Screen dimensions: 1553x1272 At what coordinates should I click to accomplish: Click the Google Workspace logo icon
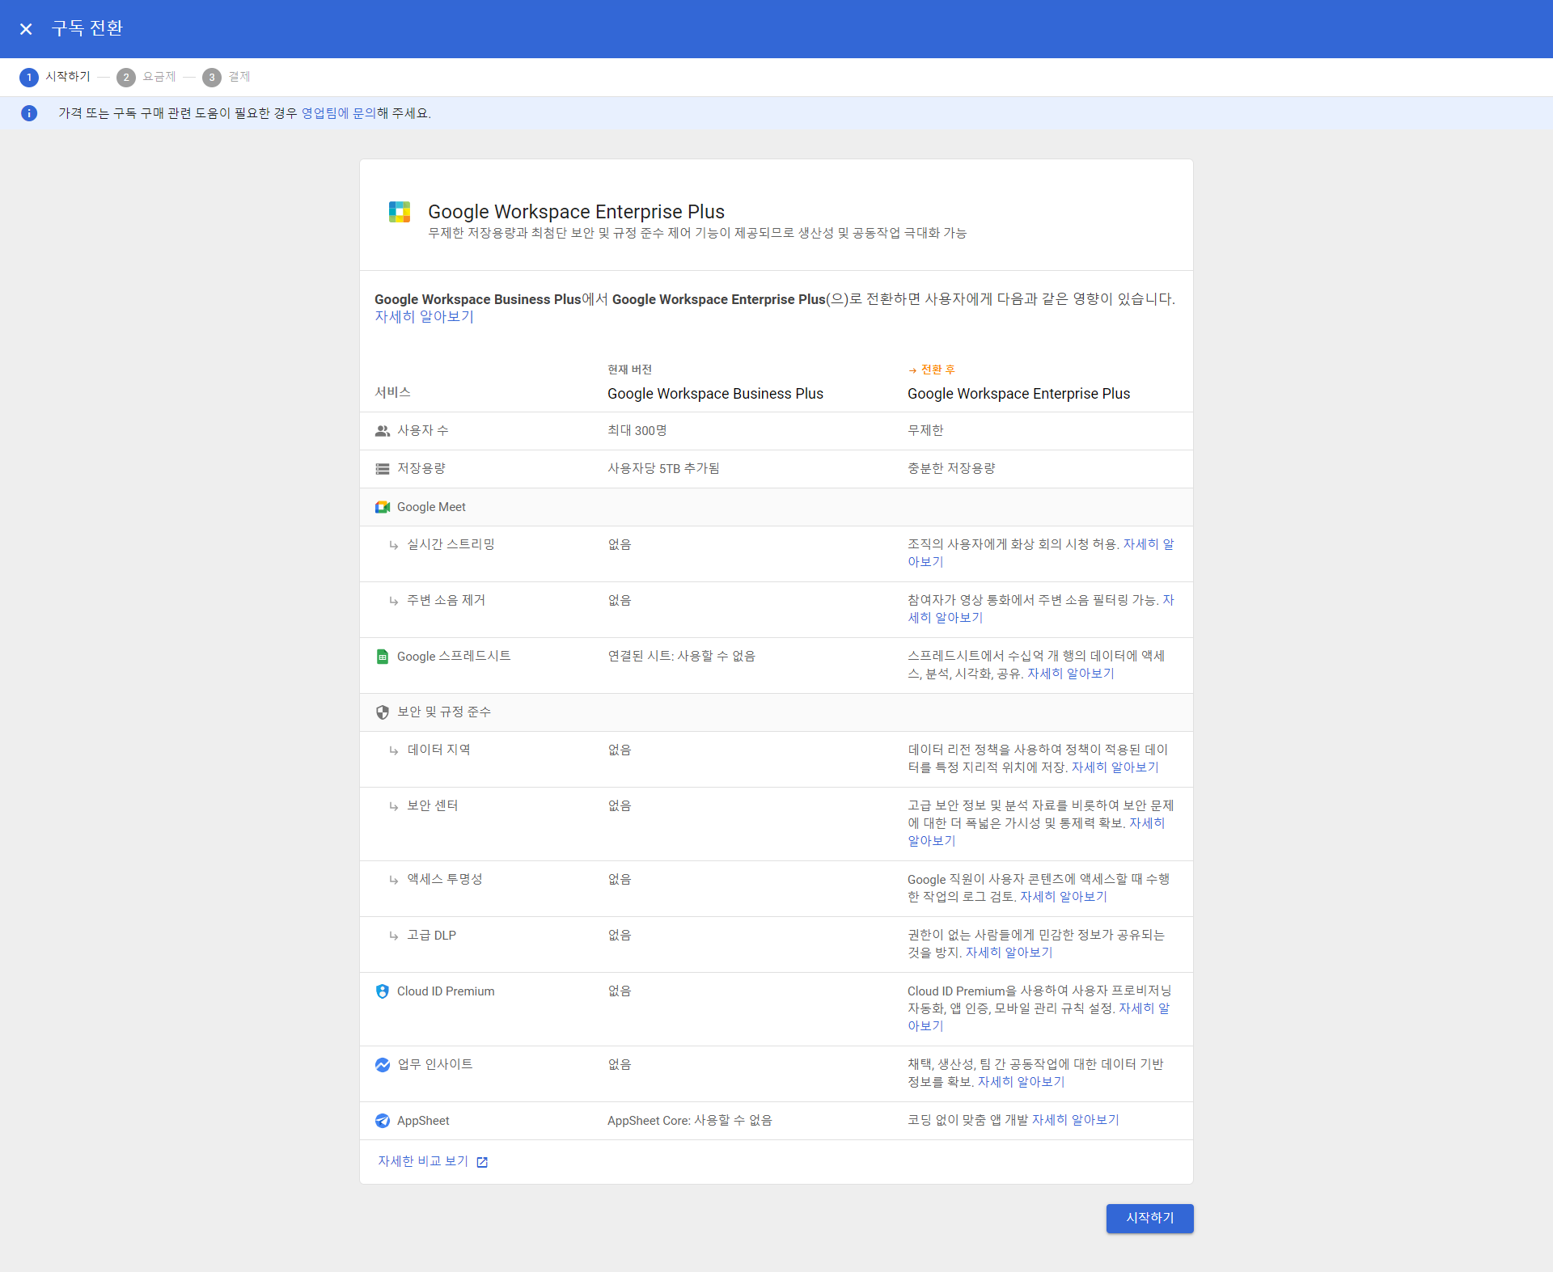pos(400,212)
